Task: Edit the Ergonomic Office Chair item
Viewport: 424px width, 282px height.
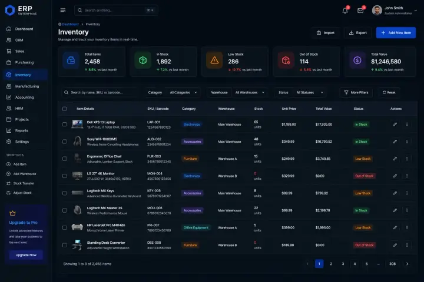Action: [395, 159]
